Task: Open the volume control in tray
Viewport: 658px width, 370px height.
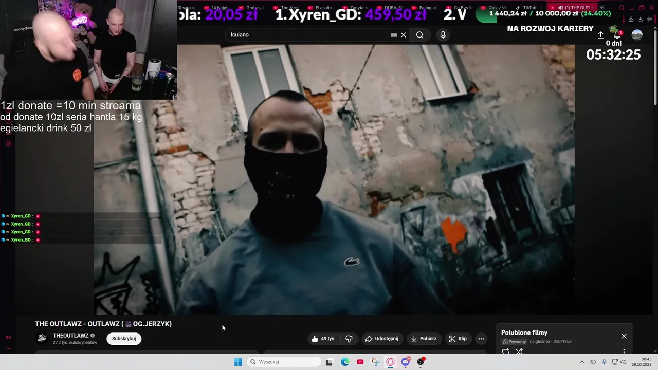Action: click(623, 362)
